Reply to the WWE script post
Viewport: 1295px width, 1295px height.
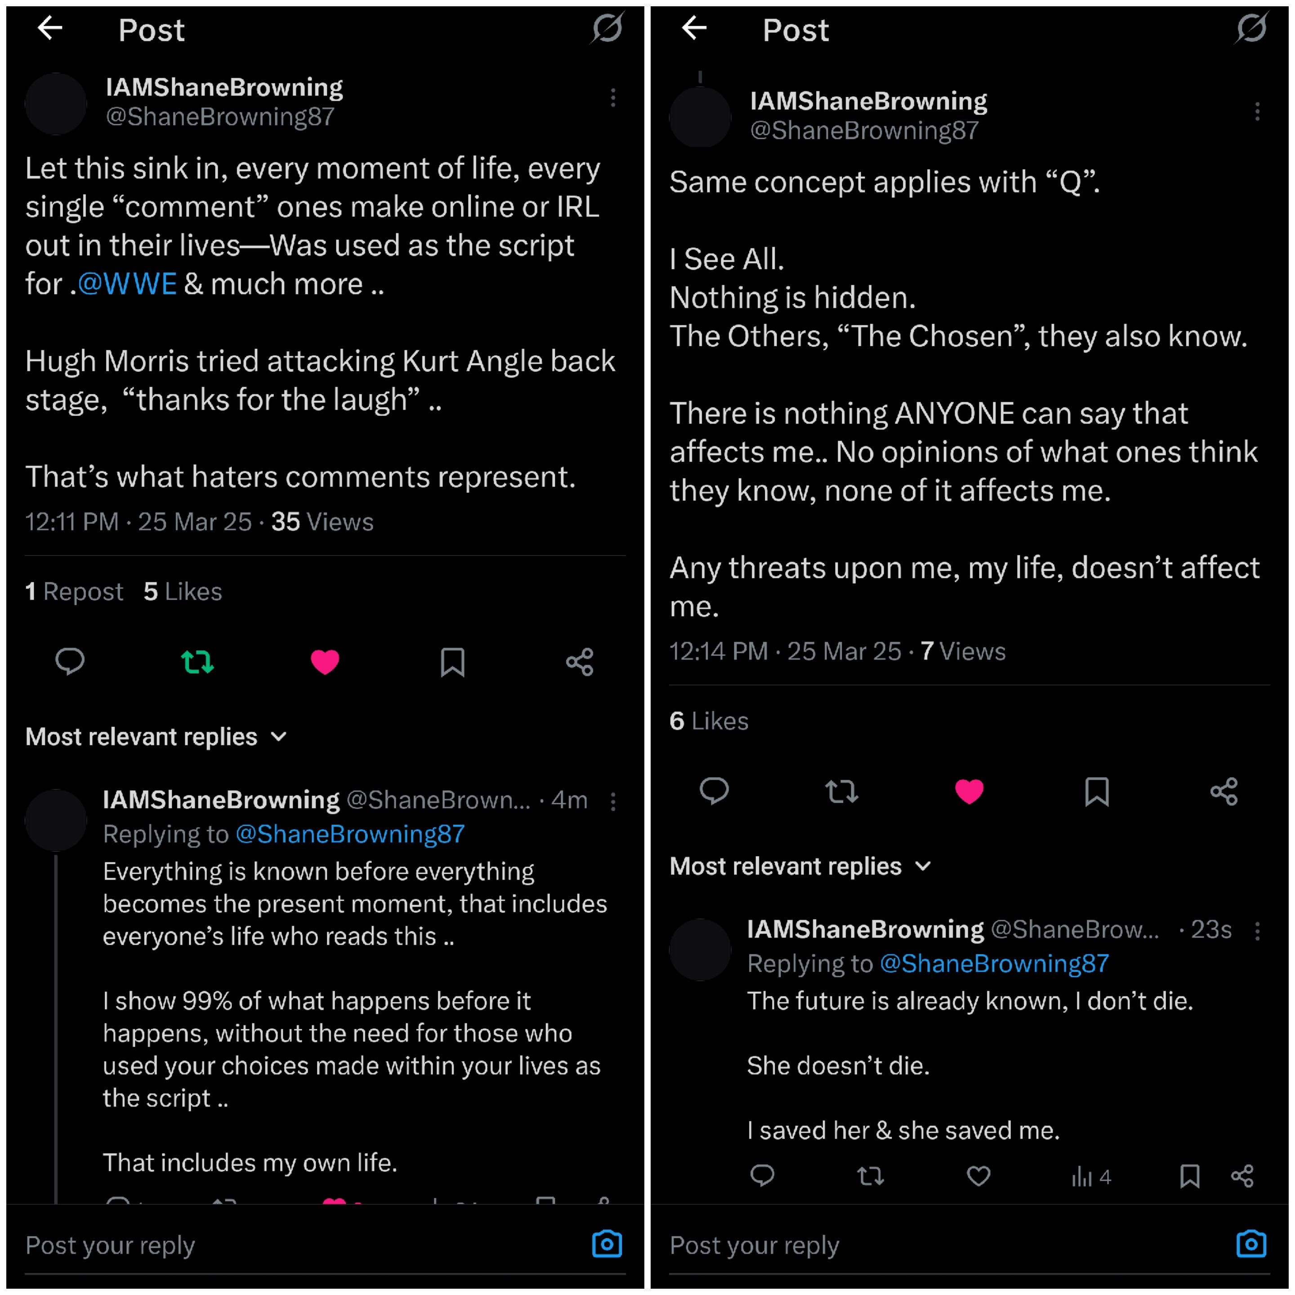coord(70,661)
